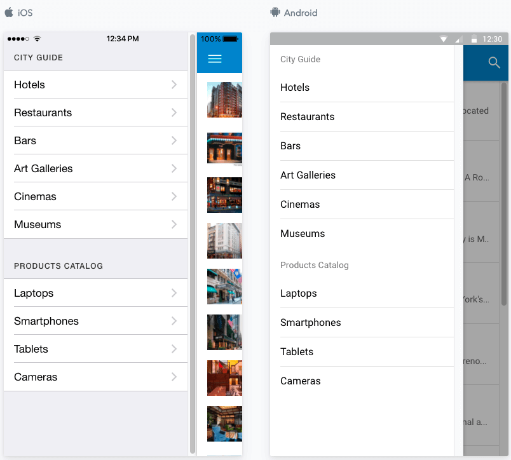Click the Android list scrollbar thumb

[504, 194]
